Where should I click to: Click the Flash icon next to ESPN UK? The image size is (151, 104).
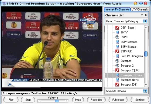pos(117,51)
